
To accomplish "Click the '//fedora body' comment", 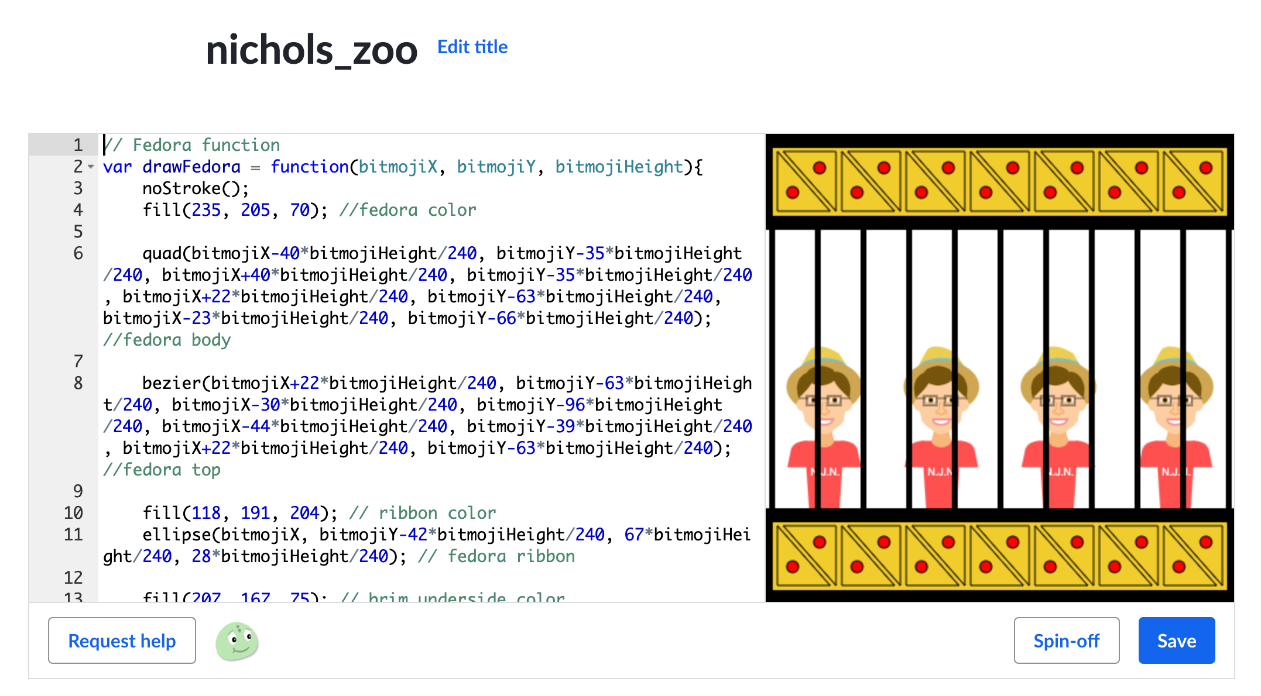I will pos(167,340).
